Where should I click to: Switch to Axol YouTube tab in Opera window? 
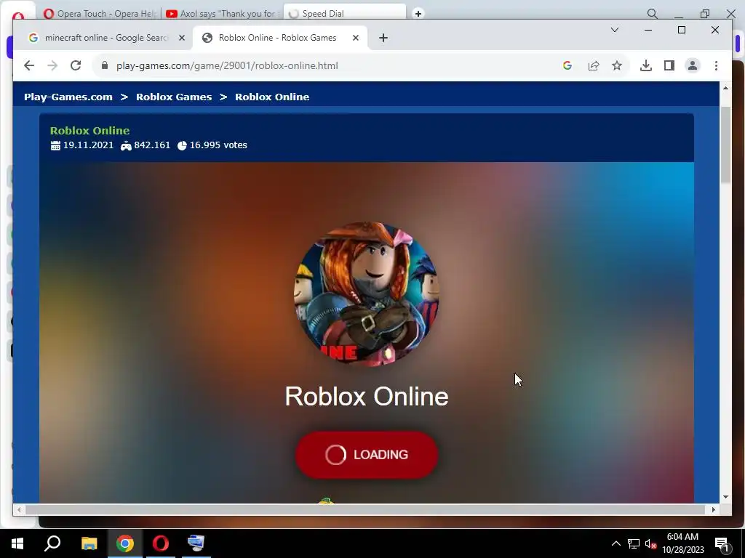pos(223,13)
